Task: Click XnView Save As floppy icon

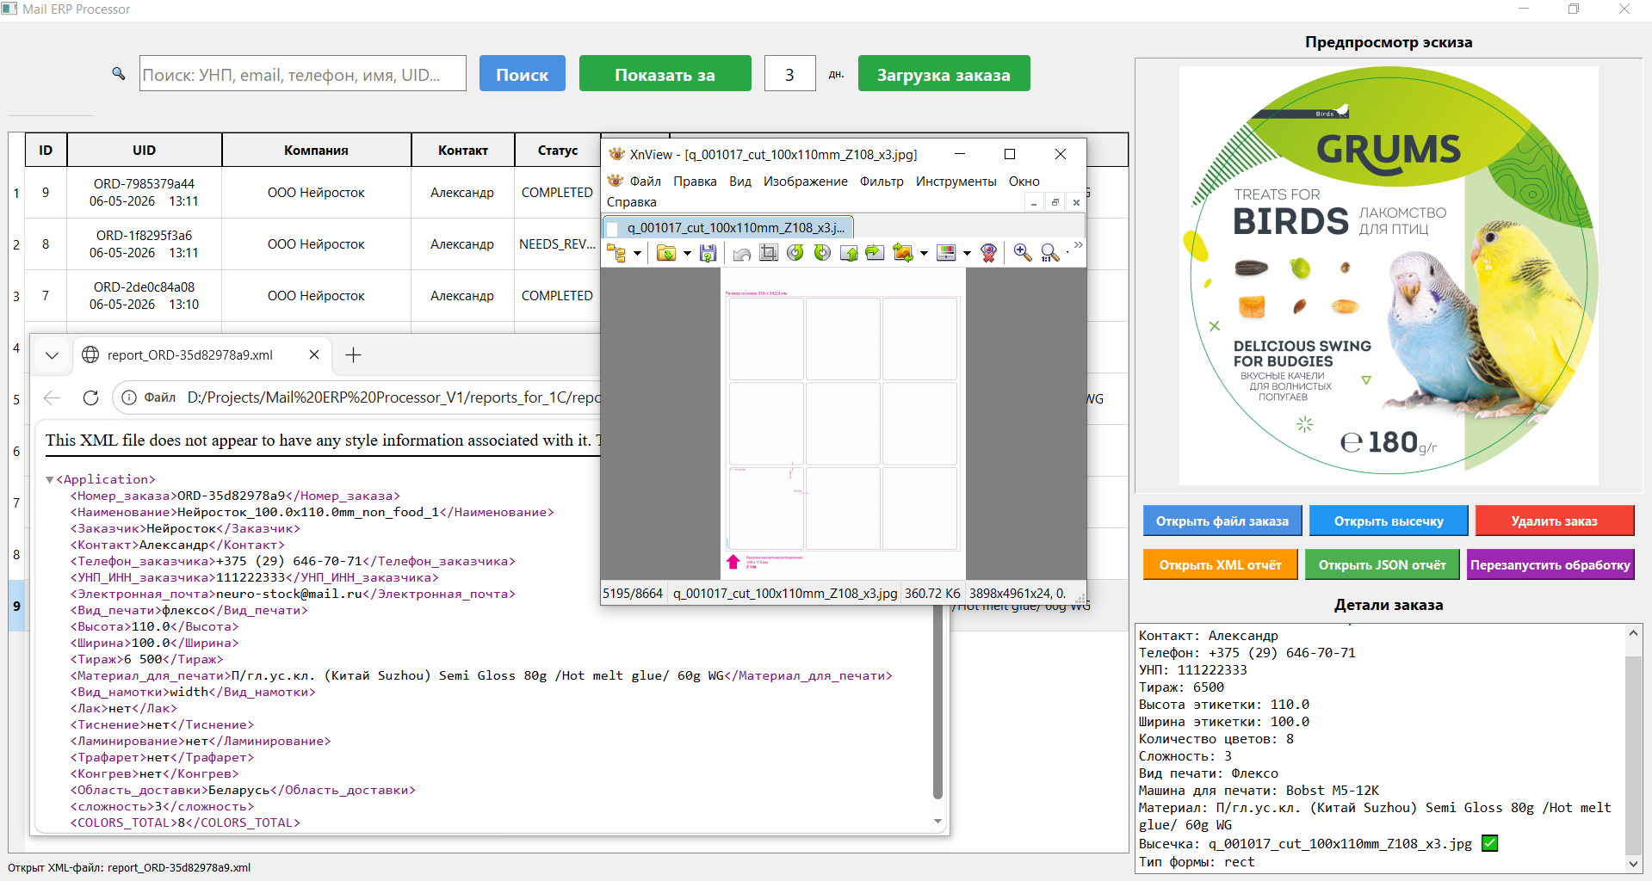Action: [708, 253]
